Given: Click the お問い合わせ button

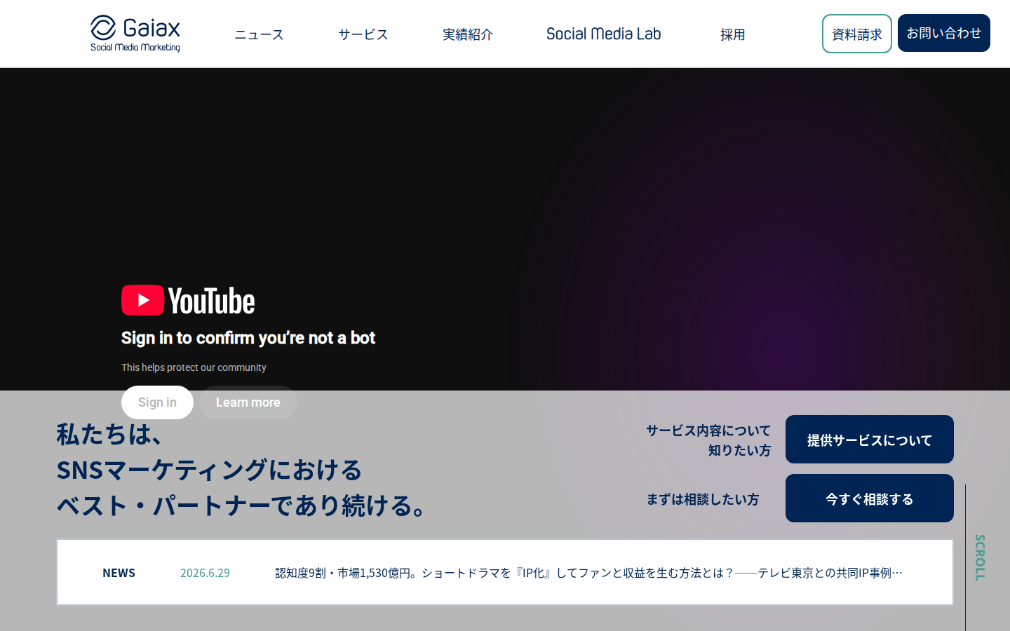Looking at the screenshot, I should coord(944,33).
